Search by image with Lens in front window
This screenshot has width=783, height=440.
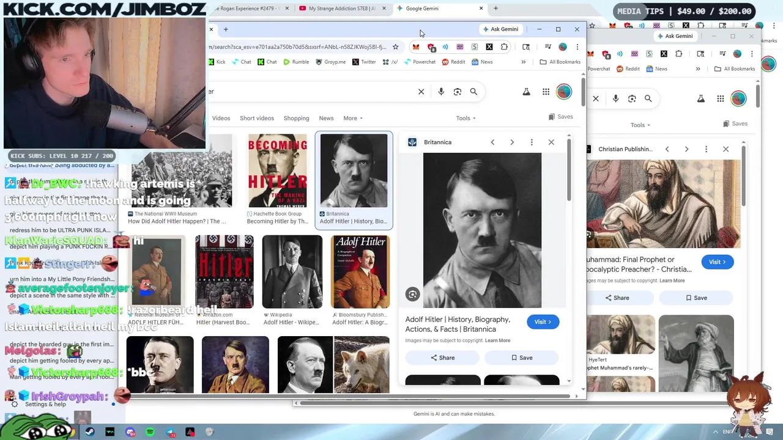pos(458,92)
